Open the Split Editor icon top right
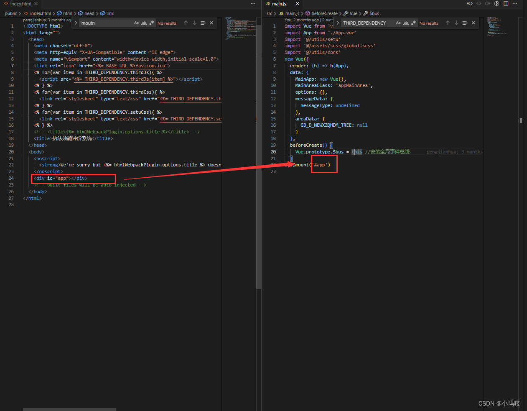527x411 pixels. [506, 3]
